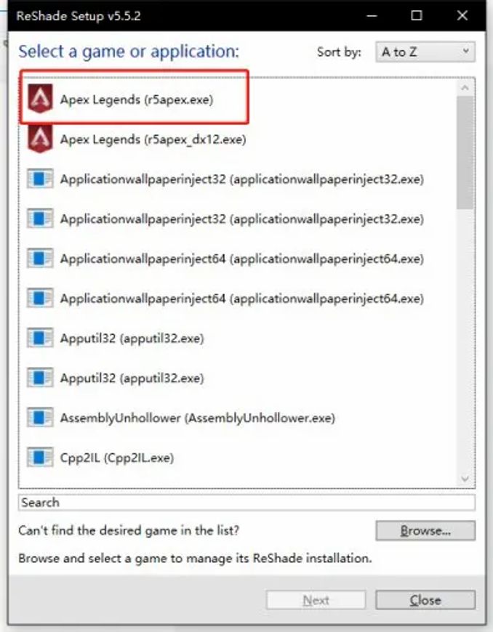Viewport: 493px width, 632px height.
Task: Click the list scroll-up arrow
Action: coord(465,88)
